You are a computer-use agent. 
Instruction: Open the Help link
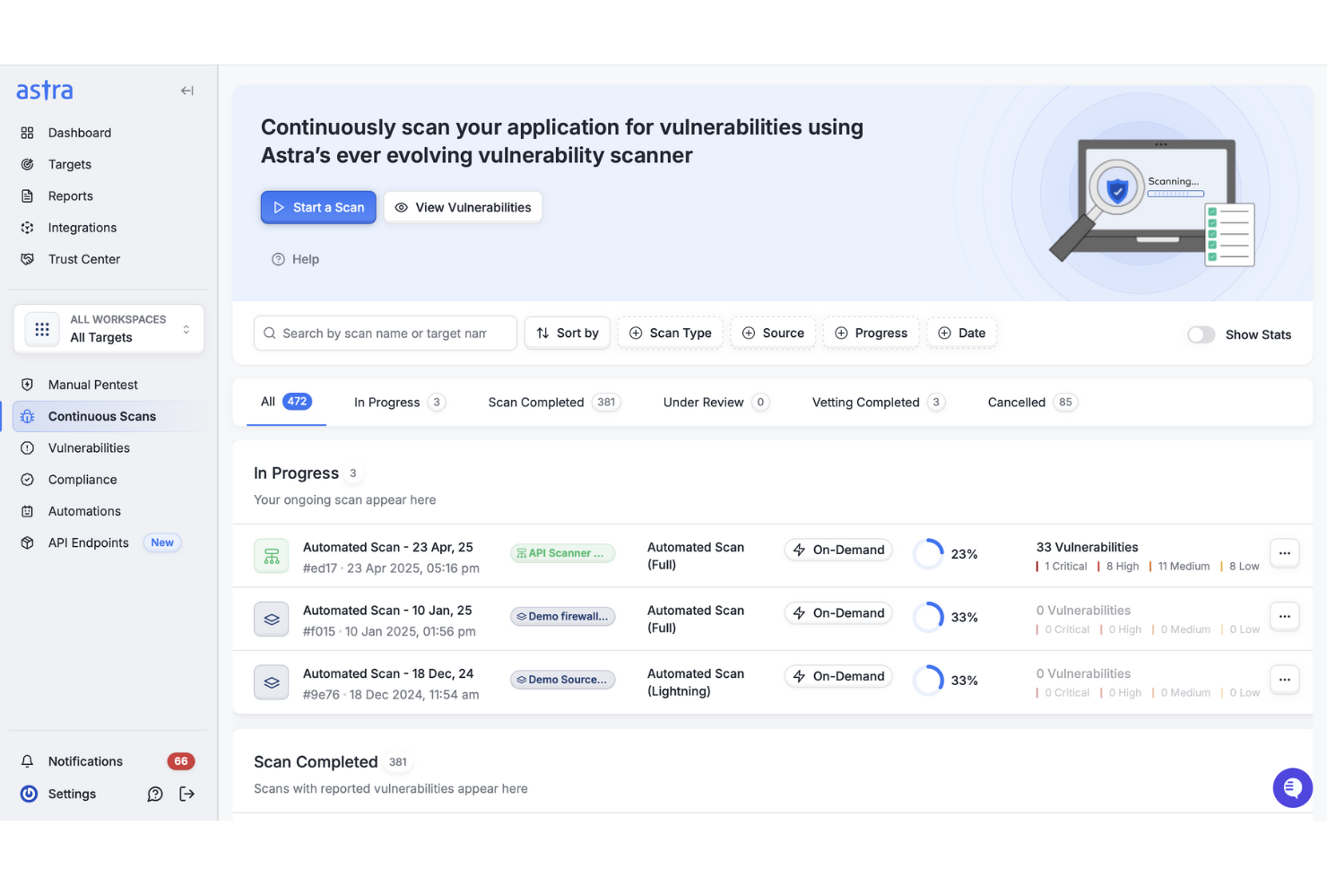pos(295,259)
